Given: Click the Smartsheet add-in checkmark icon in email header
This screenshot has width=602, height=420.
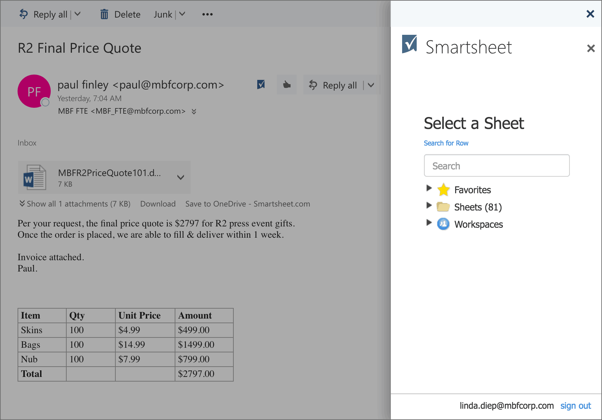Looking at the screenshot, I should coord(261,85).
